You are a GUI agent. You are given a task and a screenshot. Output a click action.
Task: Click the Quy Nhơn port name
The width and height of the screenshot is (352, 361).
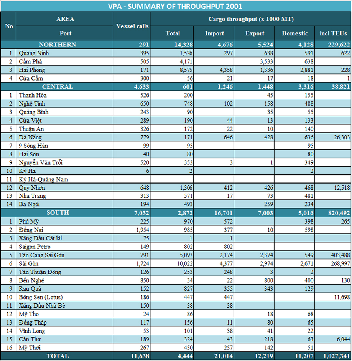[x=32, y=188]
